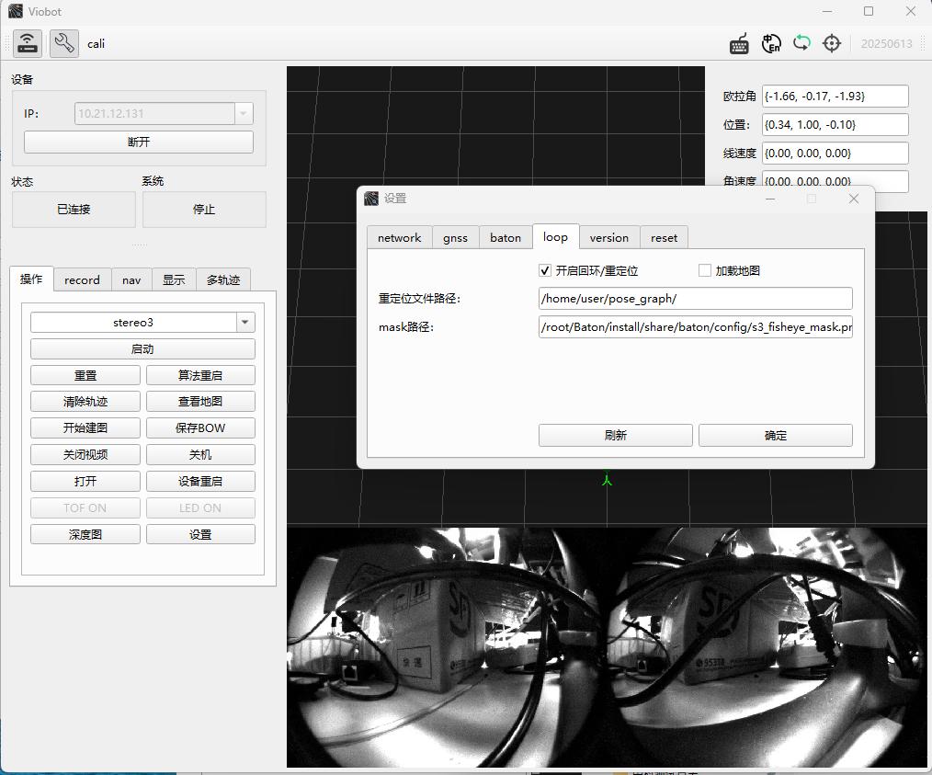
Task: Switch to the record tab
Action: (82, 279)
